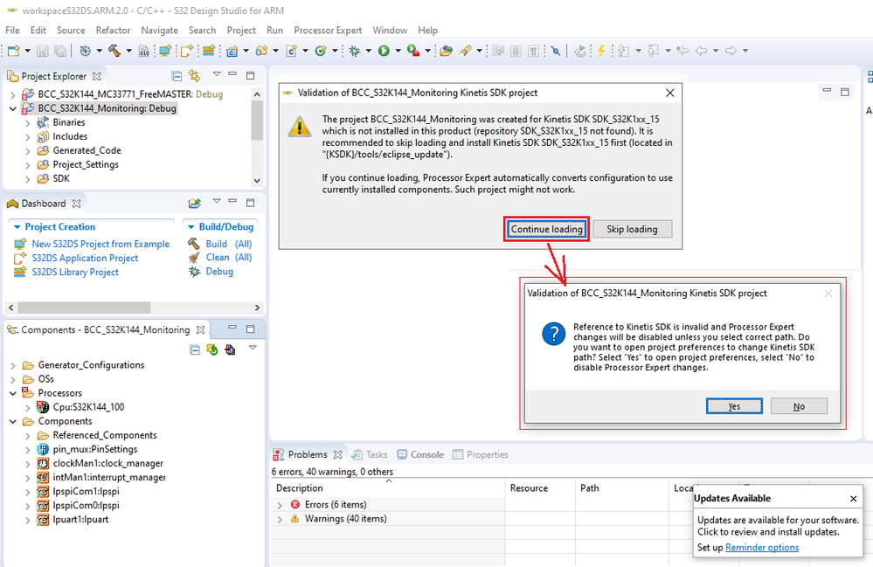Toggle Link with Editor in Project Explorer
The width and height of the screenshot is (873, 567).
[194, 76]
